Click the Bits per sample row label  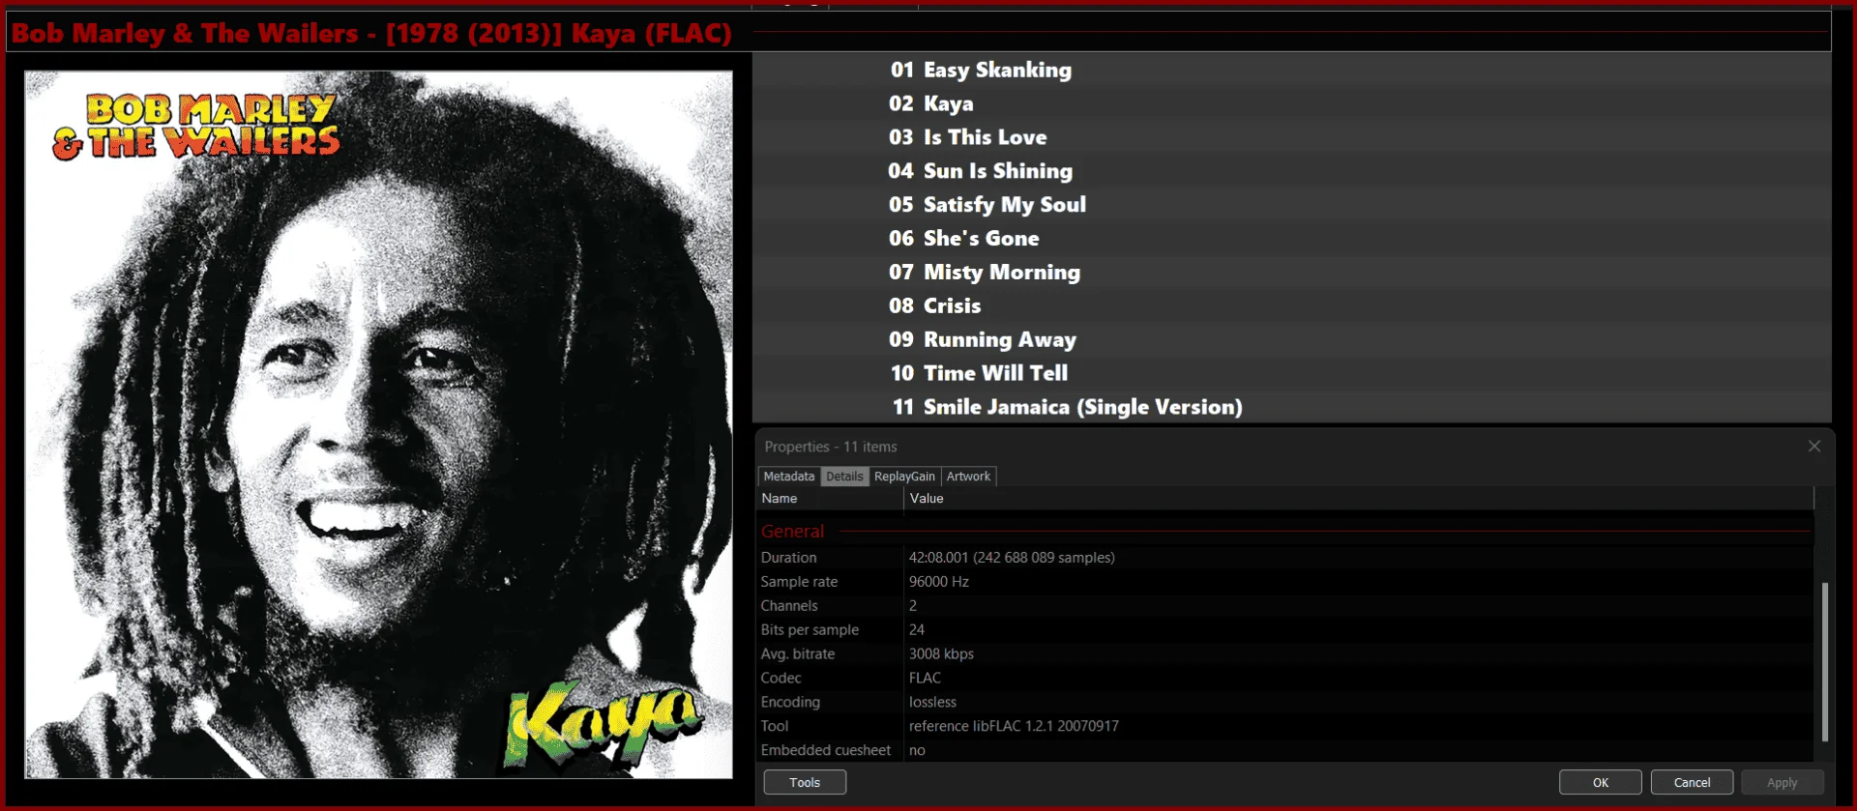click(x=810, y=630)
